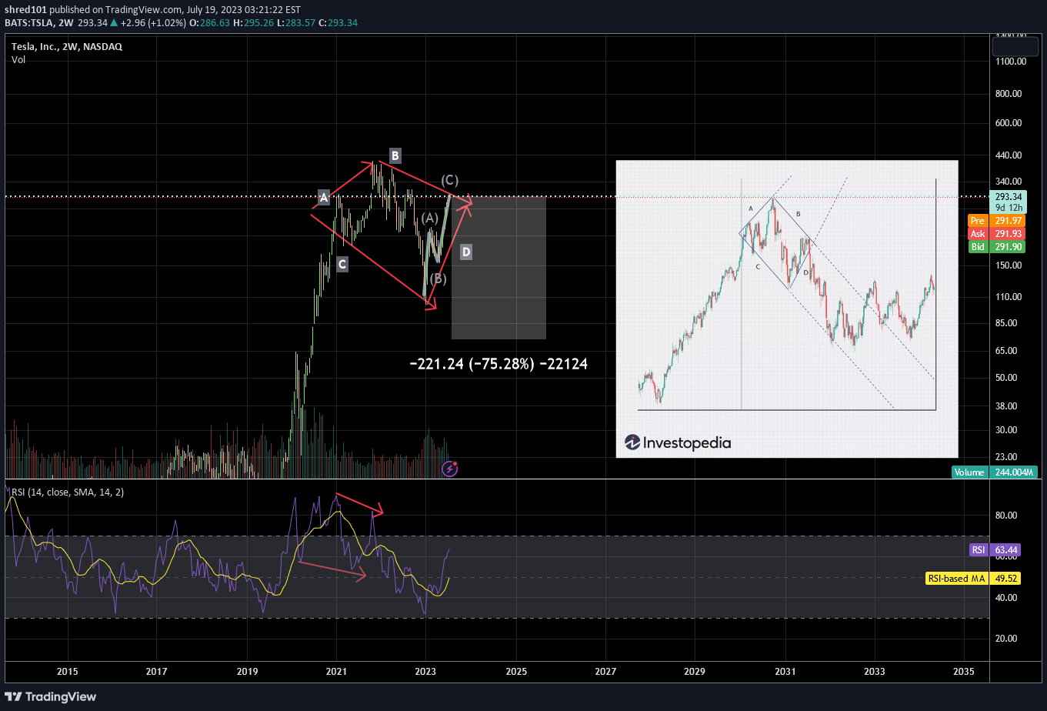Click the red Ask 291.93 price label
Screen dimensions: 1047x711
click(997, 234)
